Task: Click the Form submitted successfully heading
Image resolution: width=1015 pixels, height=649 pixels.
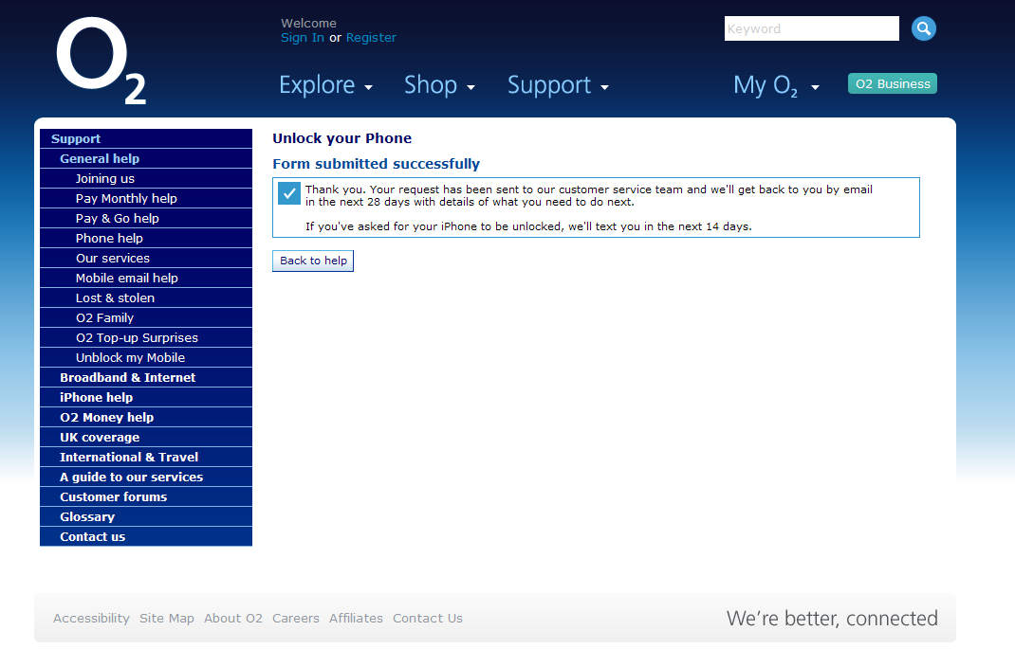Action: tap(376, 164)
